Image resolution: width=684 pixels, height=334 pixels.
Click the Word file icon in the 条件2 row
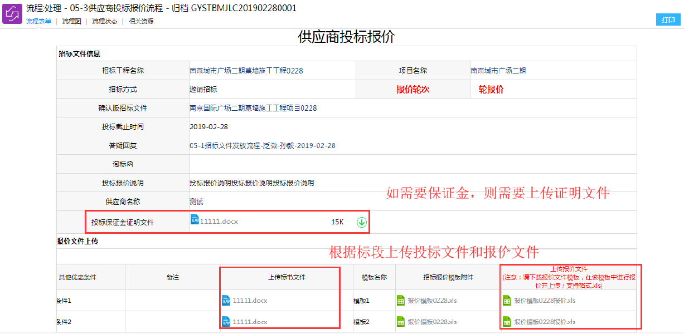(x=226, y=322)
